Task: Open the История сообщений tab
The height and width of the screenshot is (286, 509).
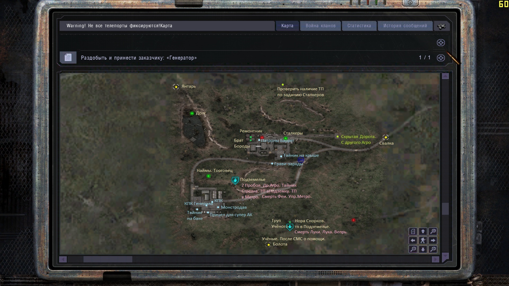Action: [405, 26]
